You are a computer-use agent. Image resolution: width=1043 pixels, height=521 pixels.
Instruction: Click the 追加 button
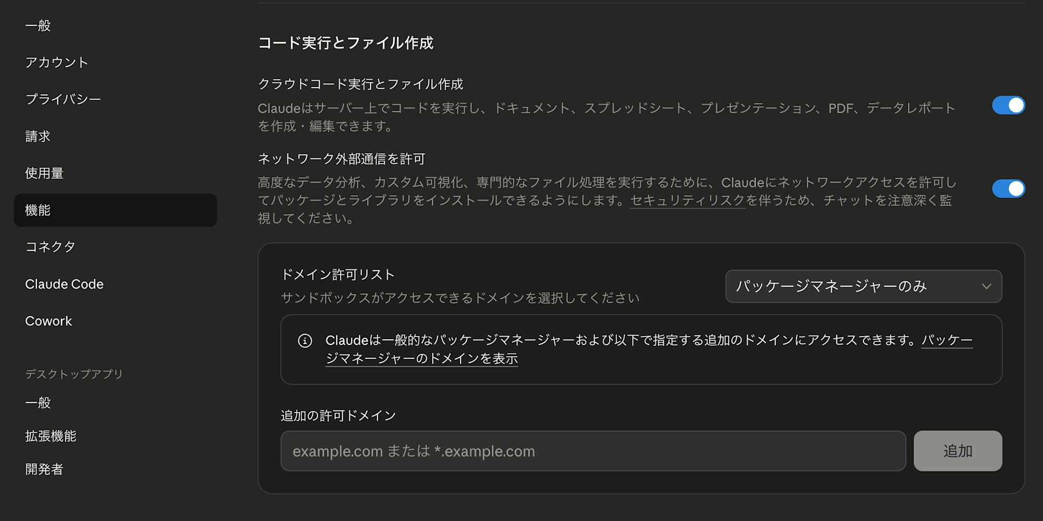point(957,451)
